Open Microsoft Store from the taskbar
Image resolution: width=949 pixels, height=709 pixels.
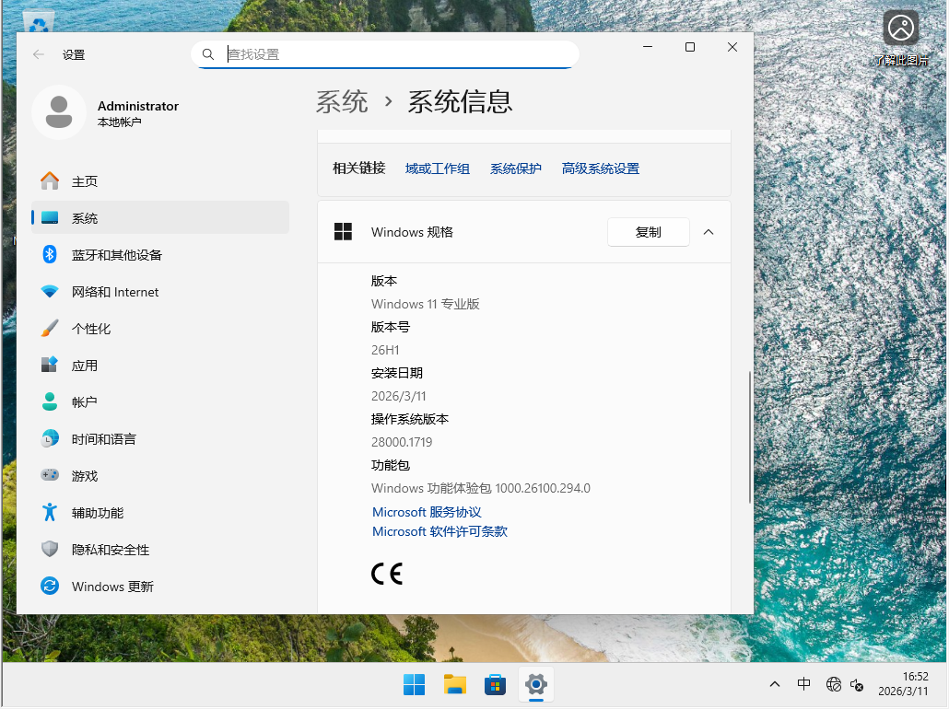tap(495, 684)
